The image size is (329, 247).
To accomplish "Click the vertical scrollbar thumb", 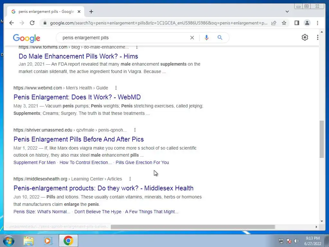I will (x=322, y=139).
